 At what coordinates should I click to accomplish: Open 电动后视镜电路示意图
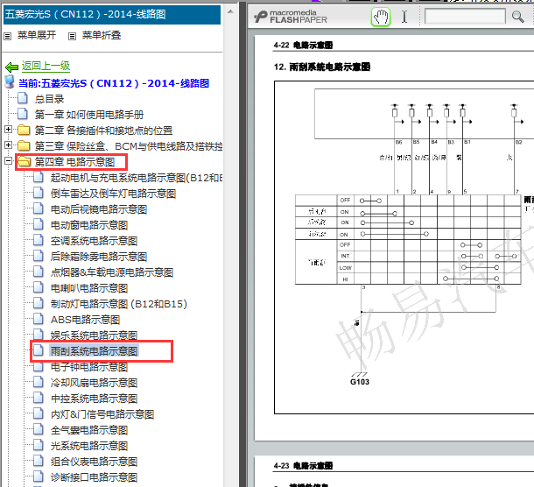(99, 209)
